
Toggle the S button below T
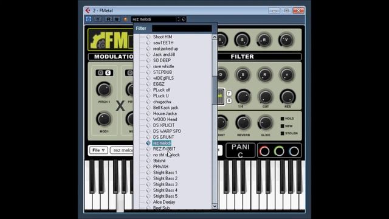pyautogui.click(x=229, y=101)
